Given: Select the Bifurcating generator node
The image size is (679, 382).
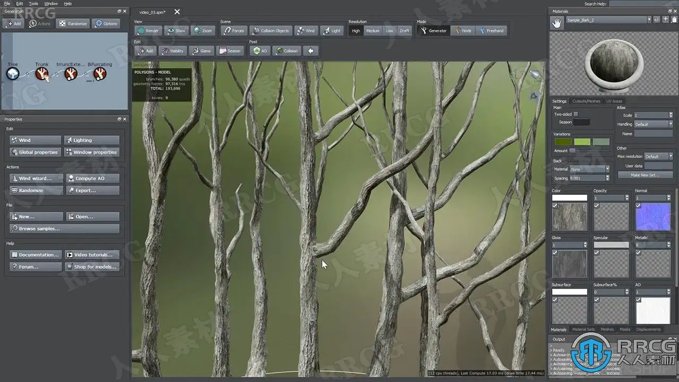Looking at the screenshot, I should tap(100, 74).
